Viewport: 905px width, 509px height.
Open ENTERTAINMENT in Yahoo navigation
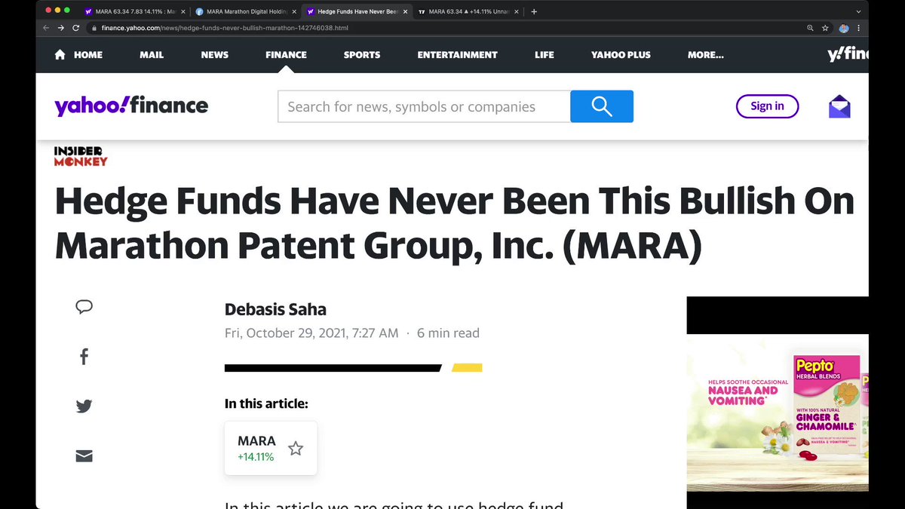[457, 54]
